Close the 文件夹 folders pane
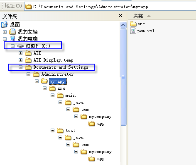This screenshot has height=165, width=196. click(120, 16)
